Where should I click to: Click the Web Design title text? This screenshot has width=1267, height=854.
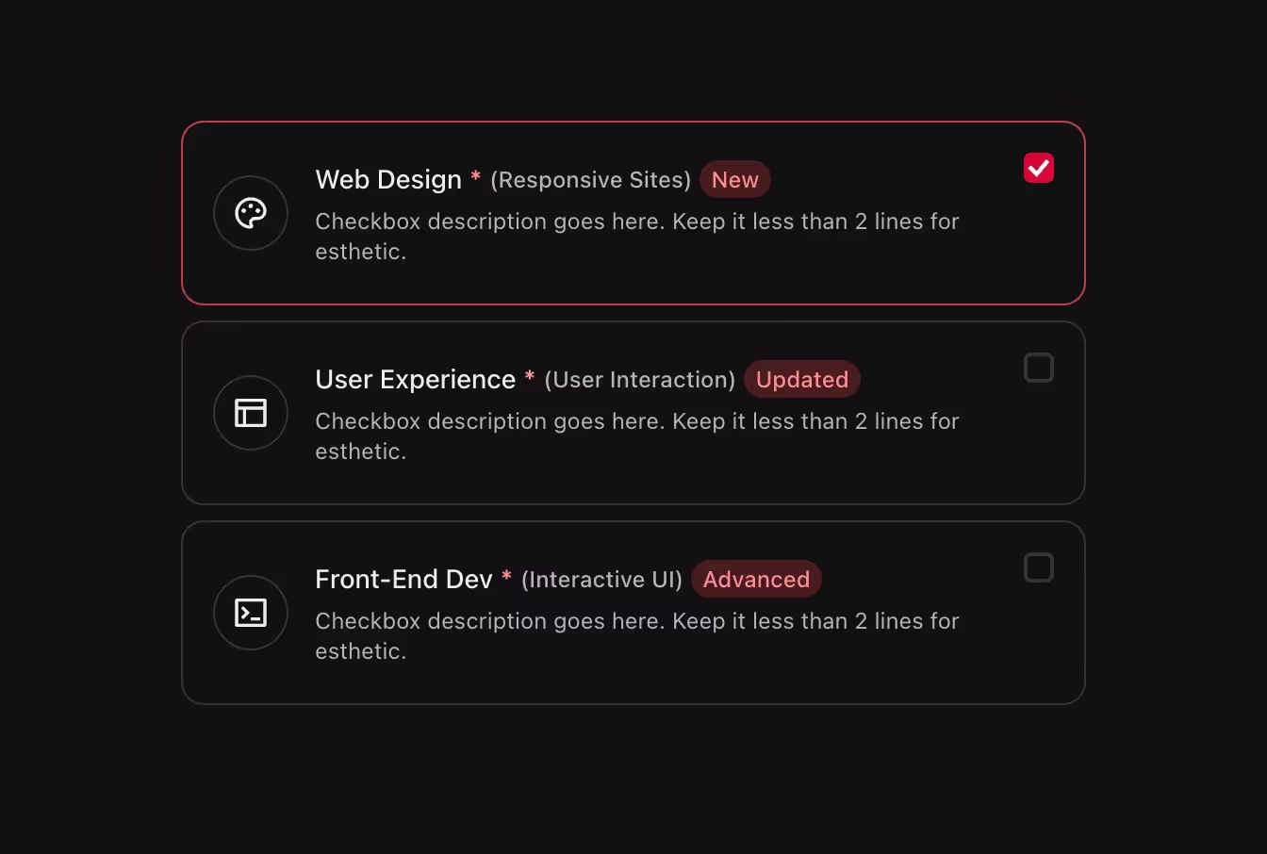tap(389, 179)
